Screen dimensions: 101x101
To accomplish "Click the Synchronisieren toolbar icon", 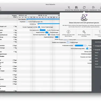I will tap(84, 7).
